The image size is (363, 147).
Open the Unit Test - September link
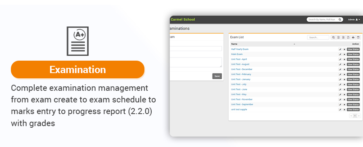tap(242, 104)
